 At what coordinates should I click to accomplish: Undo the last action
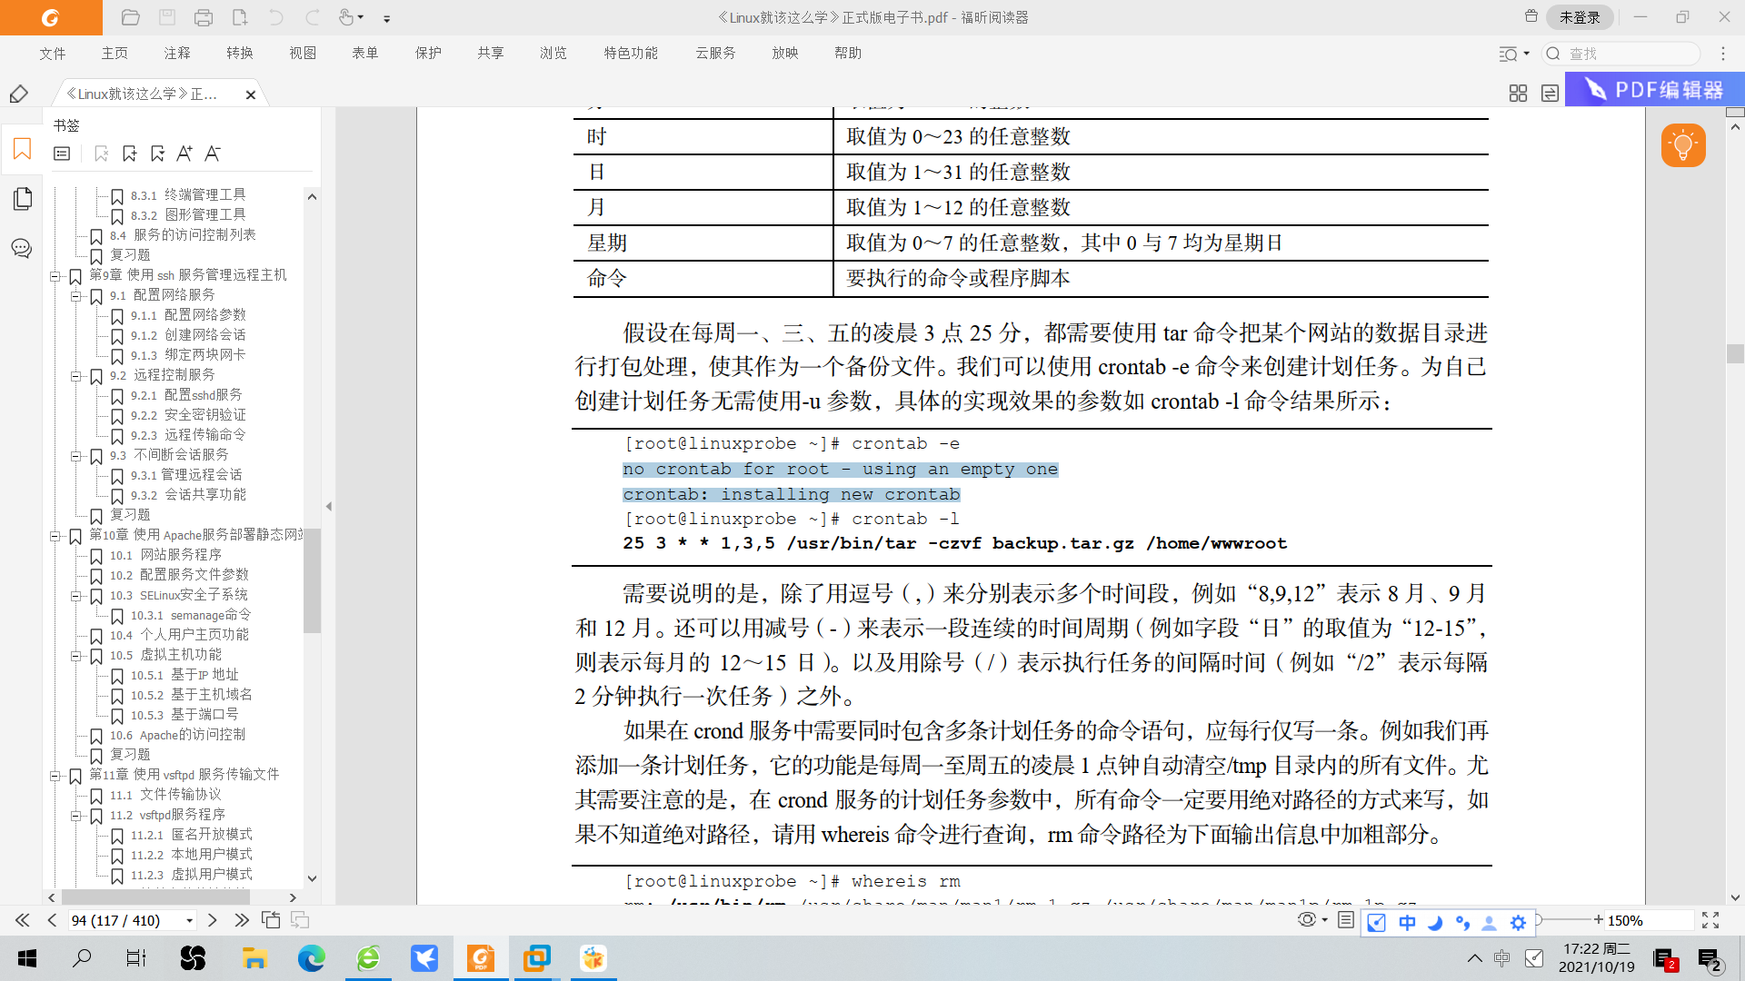[276, 17]
